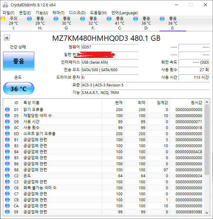This screenshot has width=213, height=219.
Task: Click threshold value 97 in row B8
Action: point(166,170)
